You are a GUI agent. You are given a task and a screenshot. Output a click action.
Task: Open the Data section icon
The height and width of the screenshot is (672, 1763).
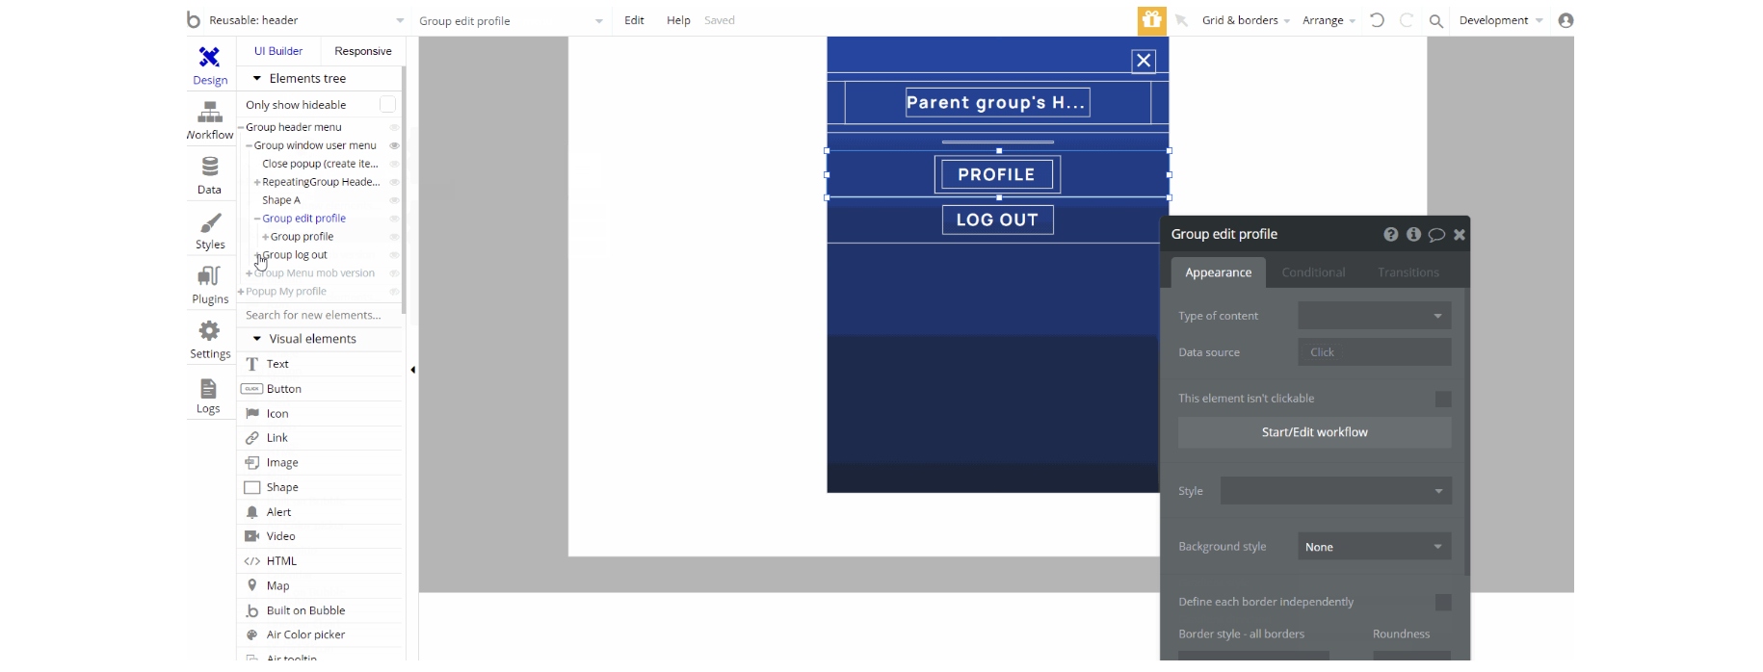click(x=209, y=168)
